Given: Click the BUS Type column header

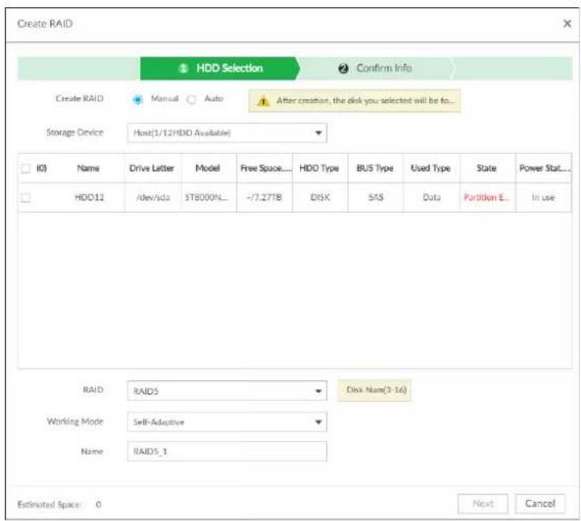Looking at the screenshot, I should (x=375, y=168).
